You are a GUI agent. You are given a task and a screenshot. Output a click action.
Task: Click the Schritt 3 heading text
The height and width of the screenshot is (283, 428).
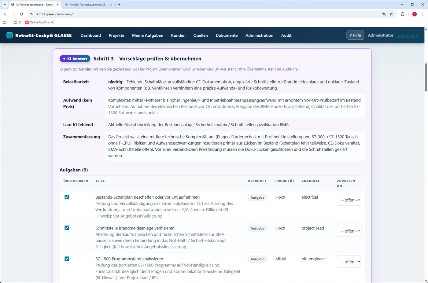click(147, 59)
